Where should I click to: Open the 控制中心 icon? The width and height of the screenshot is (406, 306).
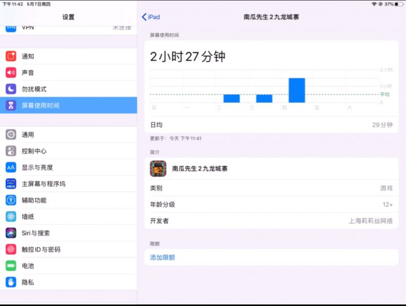coord(11,151)
